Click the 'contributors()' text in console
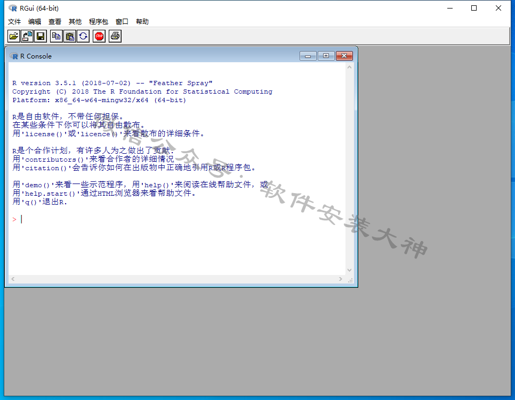 [x=54, y=160]
